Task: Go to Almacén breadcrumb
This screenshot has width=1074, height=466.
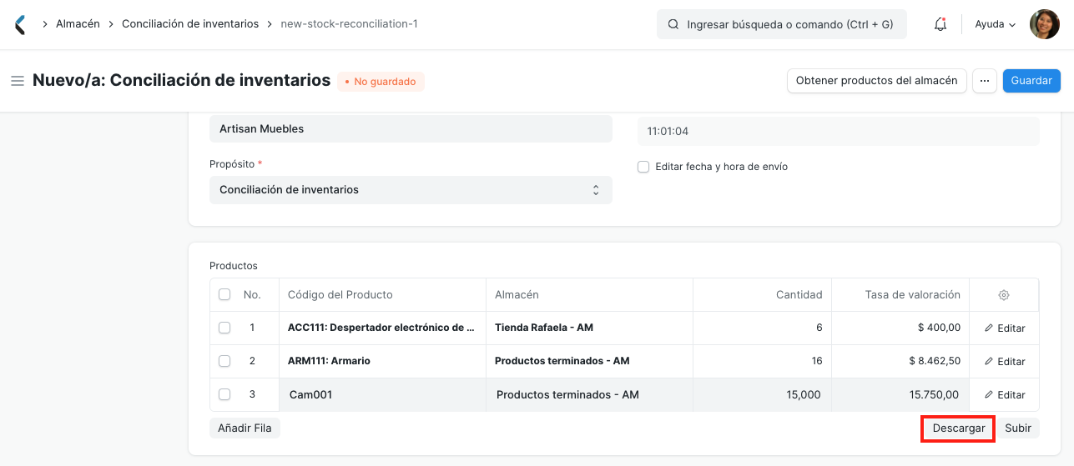Action: click(x=78, y=24)
